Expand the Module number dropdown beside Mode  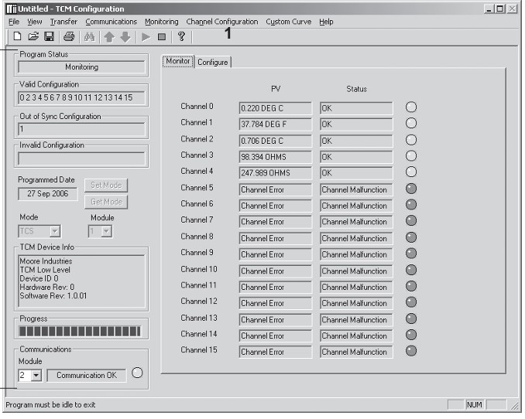105,231
